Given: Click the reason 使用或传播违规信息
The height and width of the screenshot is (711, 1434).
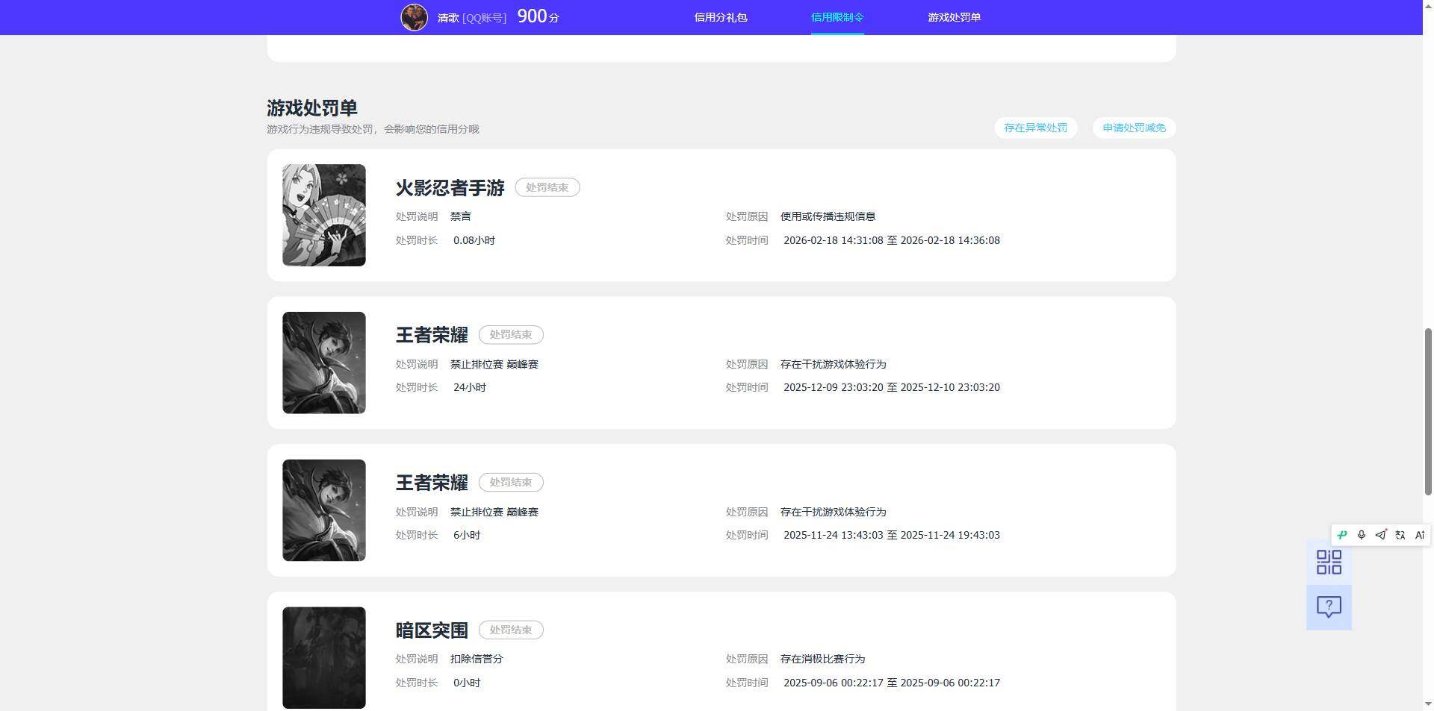Looking at the screenshot, I should (x=828, y=216).
